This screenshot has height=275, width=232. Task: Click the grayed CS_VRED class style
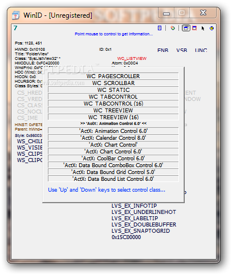click(30, 99)
